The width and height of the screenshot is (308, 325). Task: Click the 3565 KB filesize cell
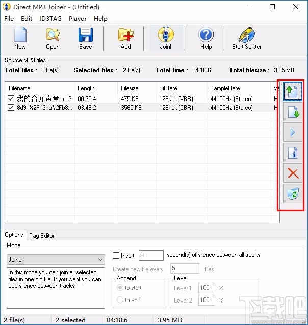tap(132, 108)
